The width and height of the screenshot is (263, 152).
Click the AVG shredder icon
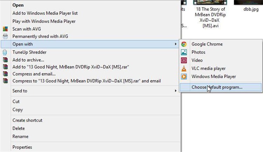click(5, 36)
